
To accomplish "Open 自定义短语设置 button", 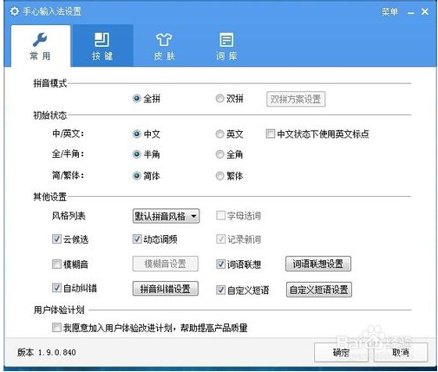I will (x=319, y=290).
